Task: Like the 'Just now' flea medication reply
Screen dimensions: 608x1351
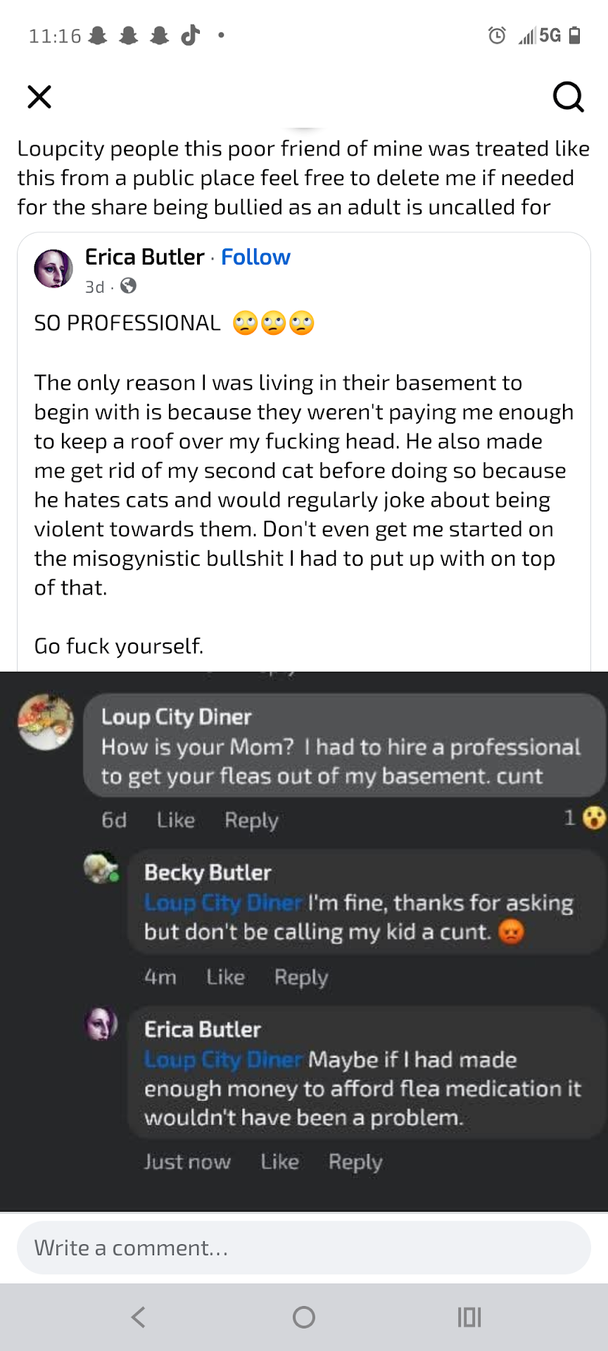Action: (x=279, y=1162)
